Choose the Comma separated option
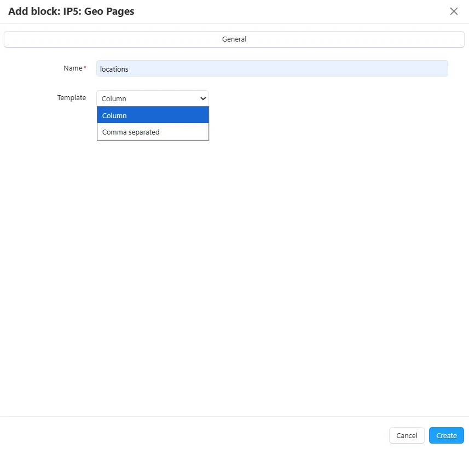This screenshot has height=449, width=469. (153, 132)
